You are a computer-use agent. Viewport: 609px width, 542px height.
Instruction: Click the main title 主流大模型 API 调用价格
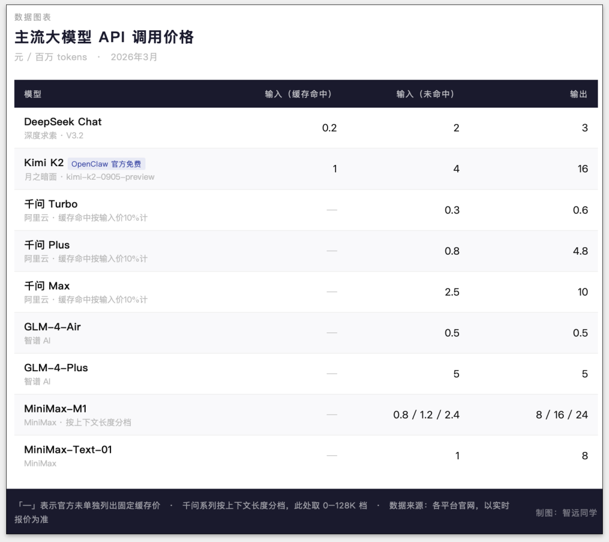[104, 37]
